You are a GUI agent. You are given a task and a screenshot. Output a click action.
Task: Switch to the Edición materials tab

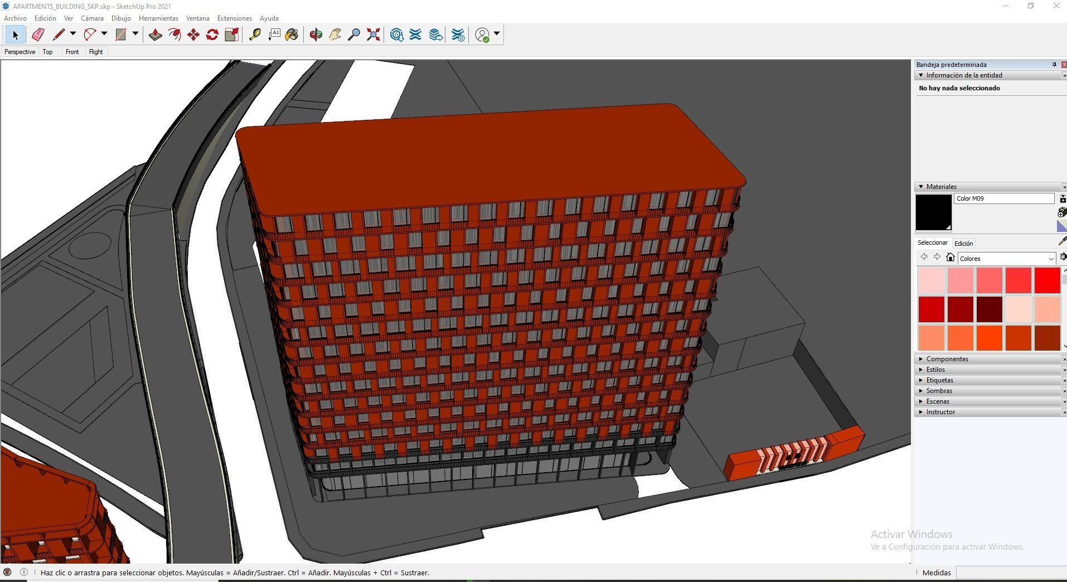click(963, 244)
